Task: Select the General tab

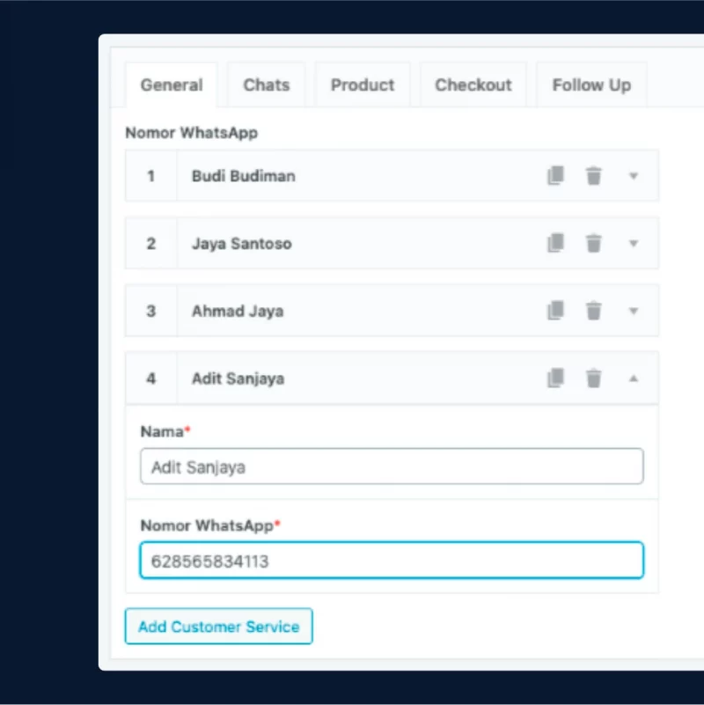Action: point(172,85)
